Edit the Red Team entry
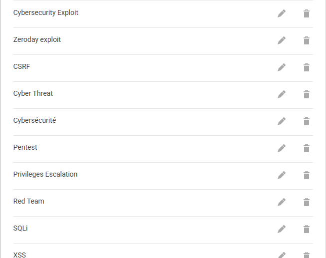The image size is (326, 258). 282,202
